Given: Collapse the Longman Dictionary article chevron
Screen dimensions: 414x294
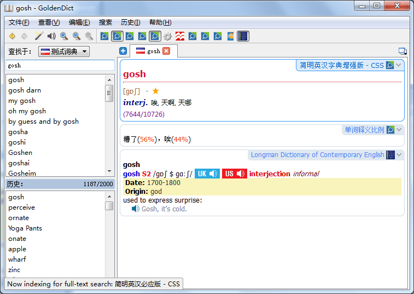Looking at the screenshot, I should pyautogui.click(x=399, y=155).
